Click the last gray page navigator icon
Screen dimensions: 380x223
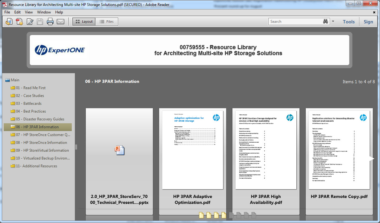[254, 215]
